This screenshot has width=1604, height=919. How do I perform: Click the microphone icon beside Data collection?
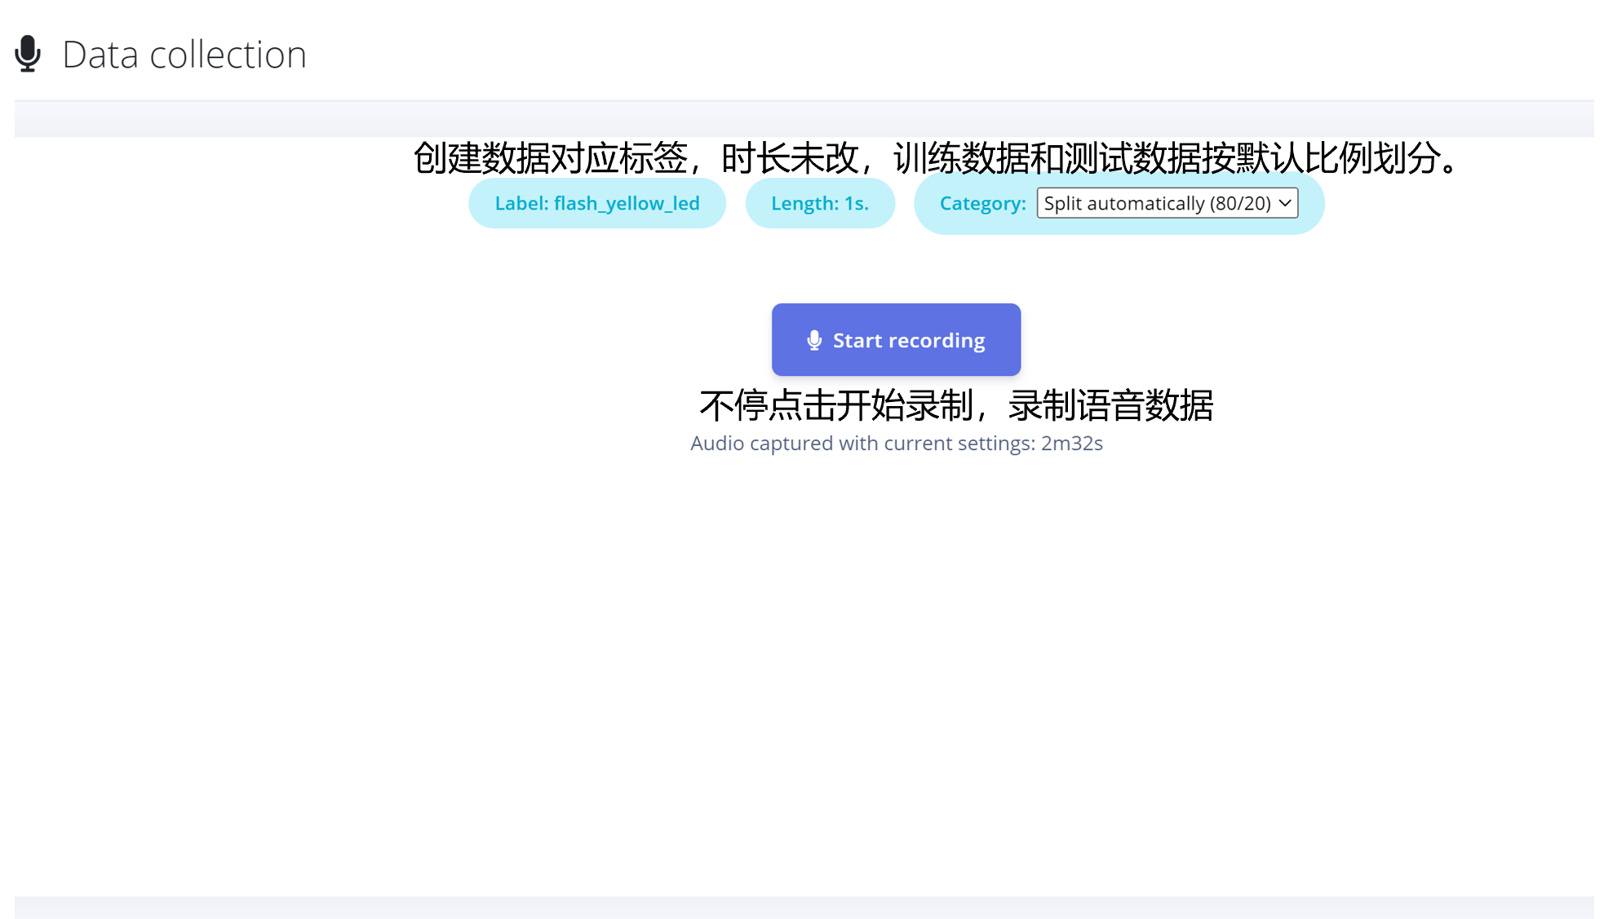28,54
